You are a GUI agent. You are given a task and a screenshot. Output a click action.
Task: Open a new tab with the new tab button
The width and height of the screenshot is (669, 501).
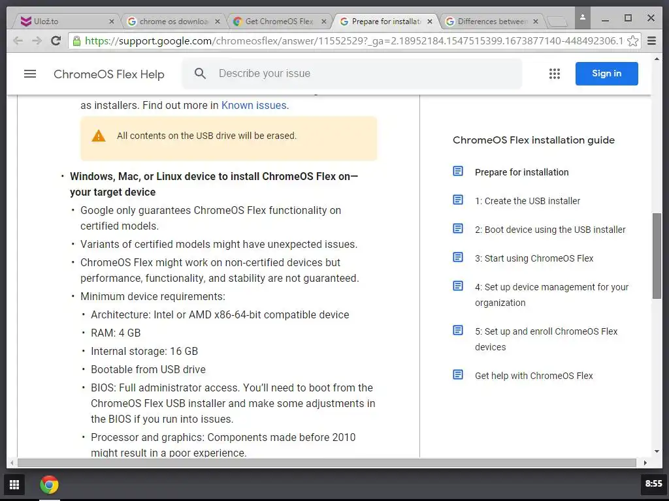[x=557, y=22]
